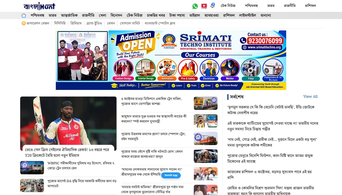Read মমতার সবটাই অভিনয় headline

coord(152,189)
